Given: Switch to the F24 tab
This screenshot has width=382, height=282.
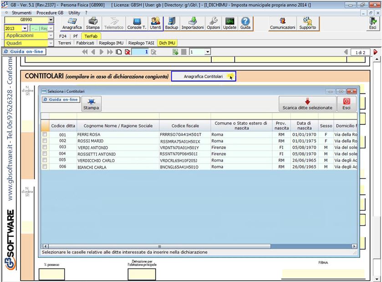Looking at the screenshot, I should coord(63,36).
